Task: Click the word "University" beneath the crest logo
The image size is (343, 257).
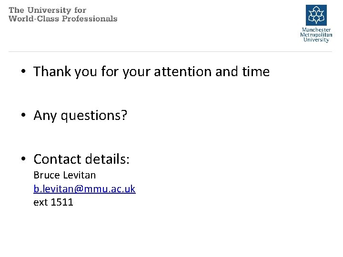Action: pos(316,40)
